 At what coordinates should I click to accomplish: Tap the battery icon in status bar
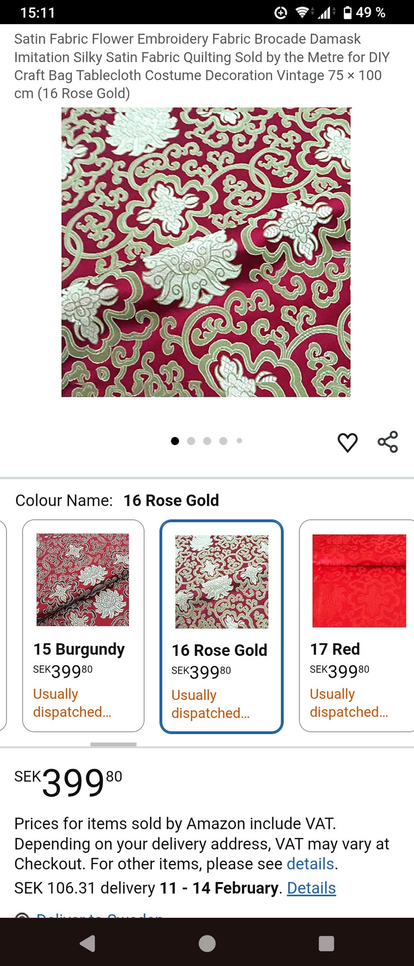(347, 13)
